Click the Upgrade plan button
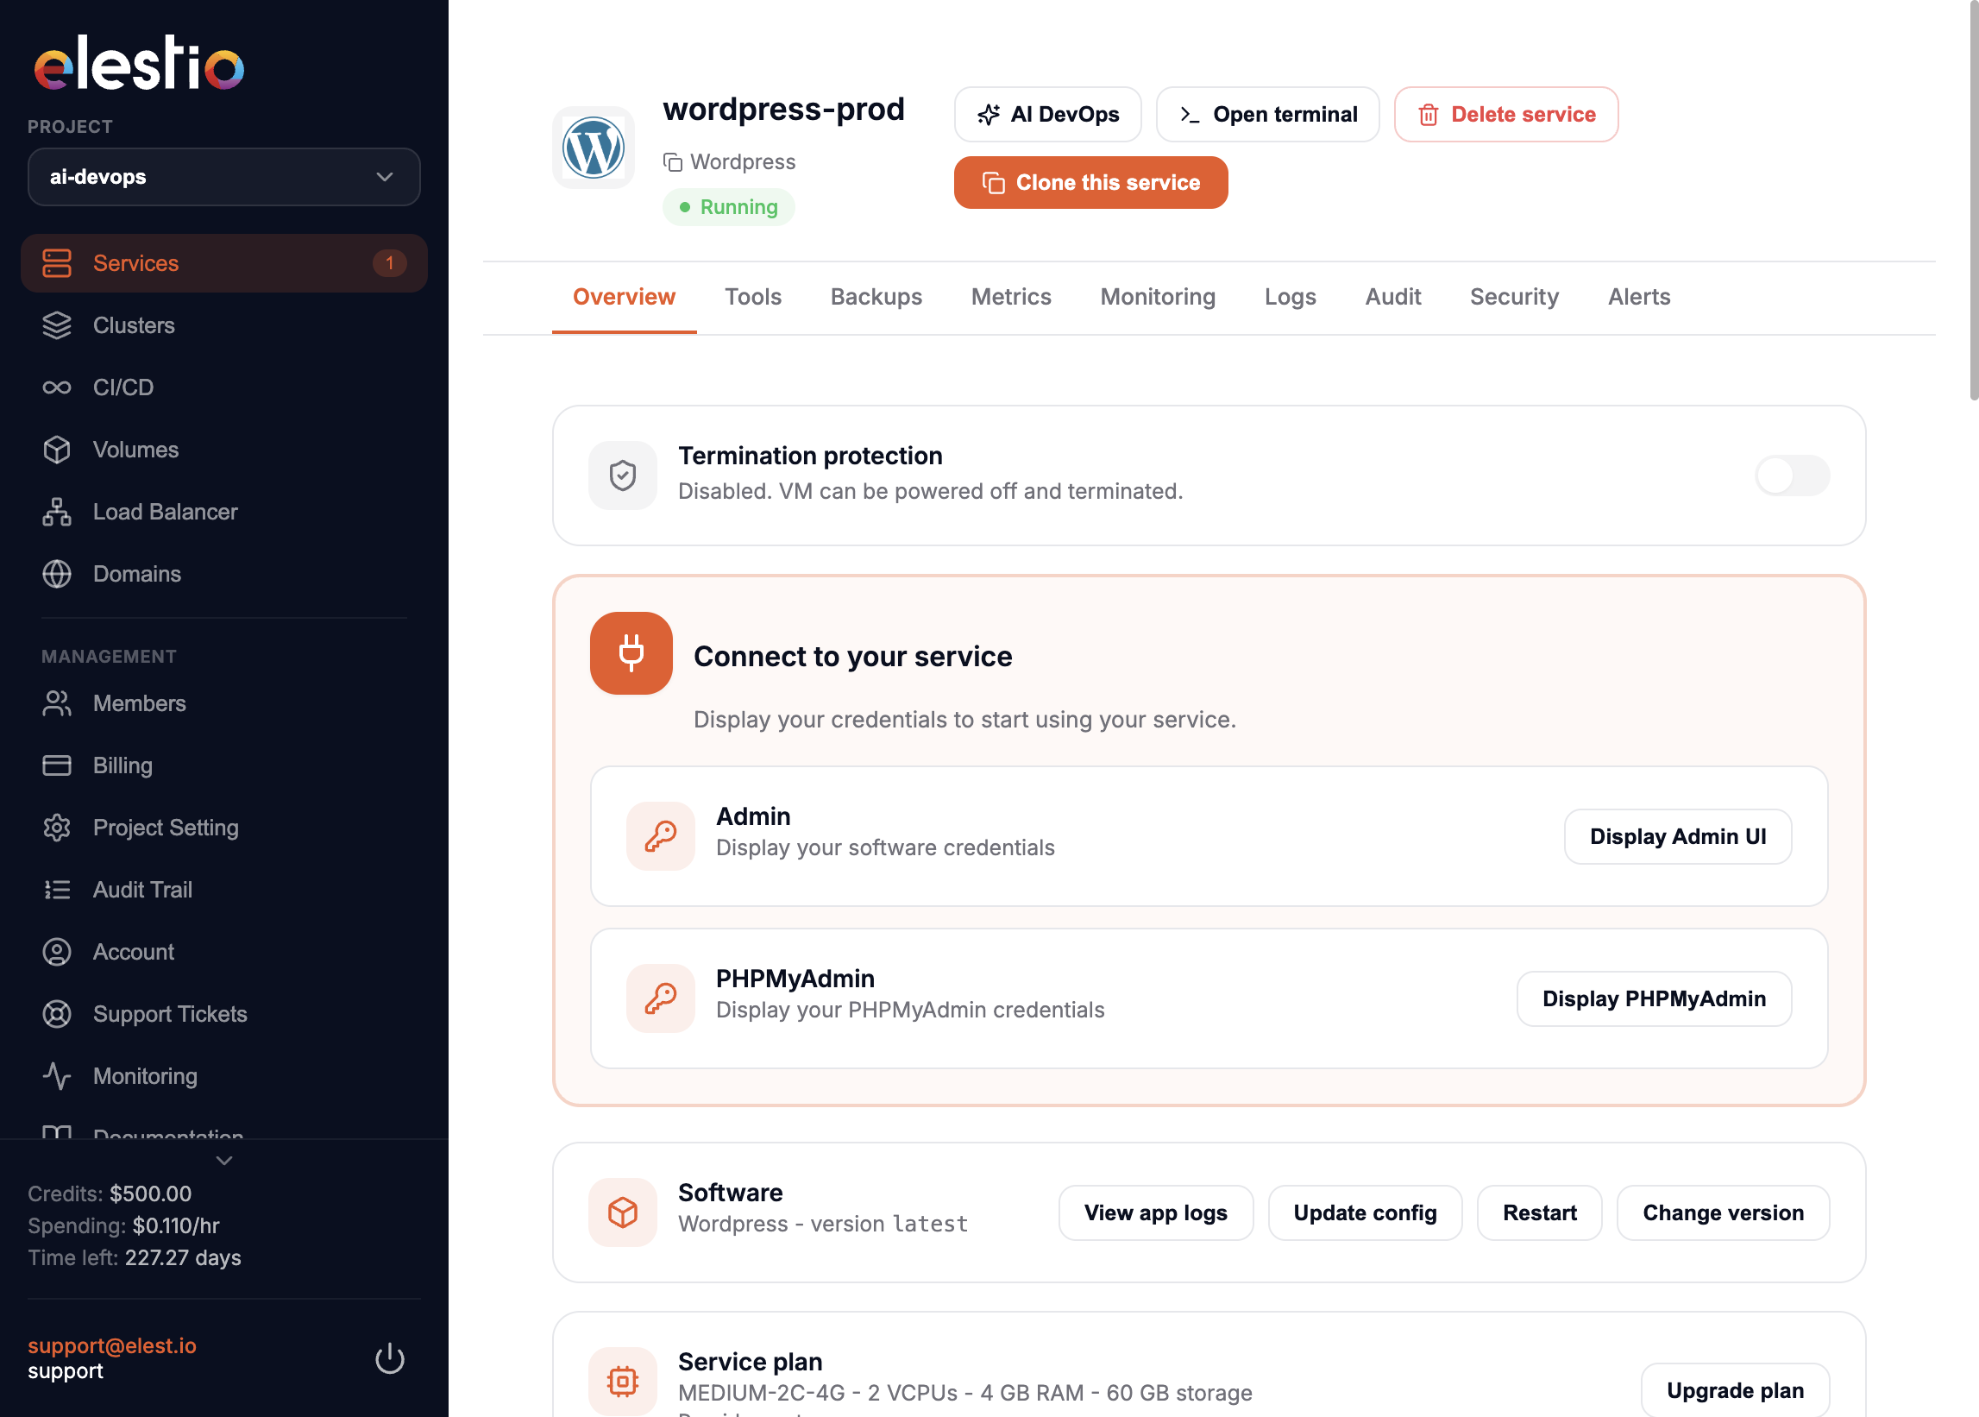This screenshot has width=1979, height=1417. point(1735,1390)
